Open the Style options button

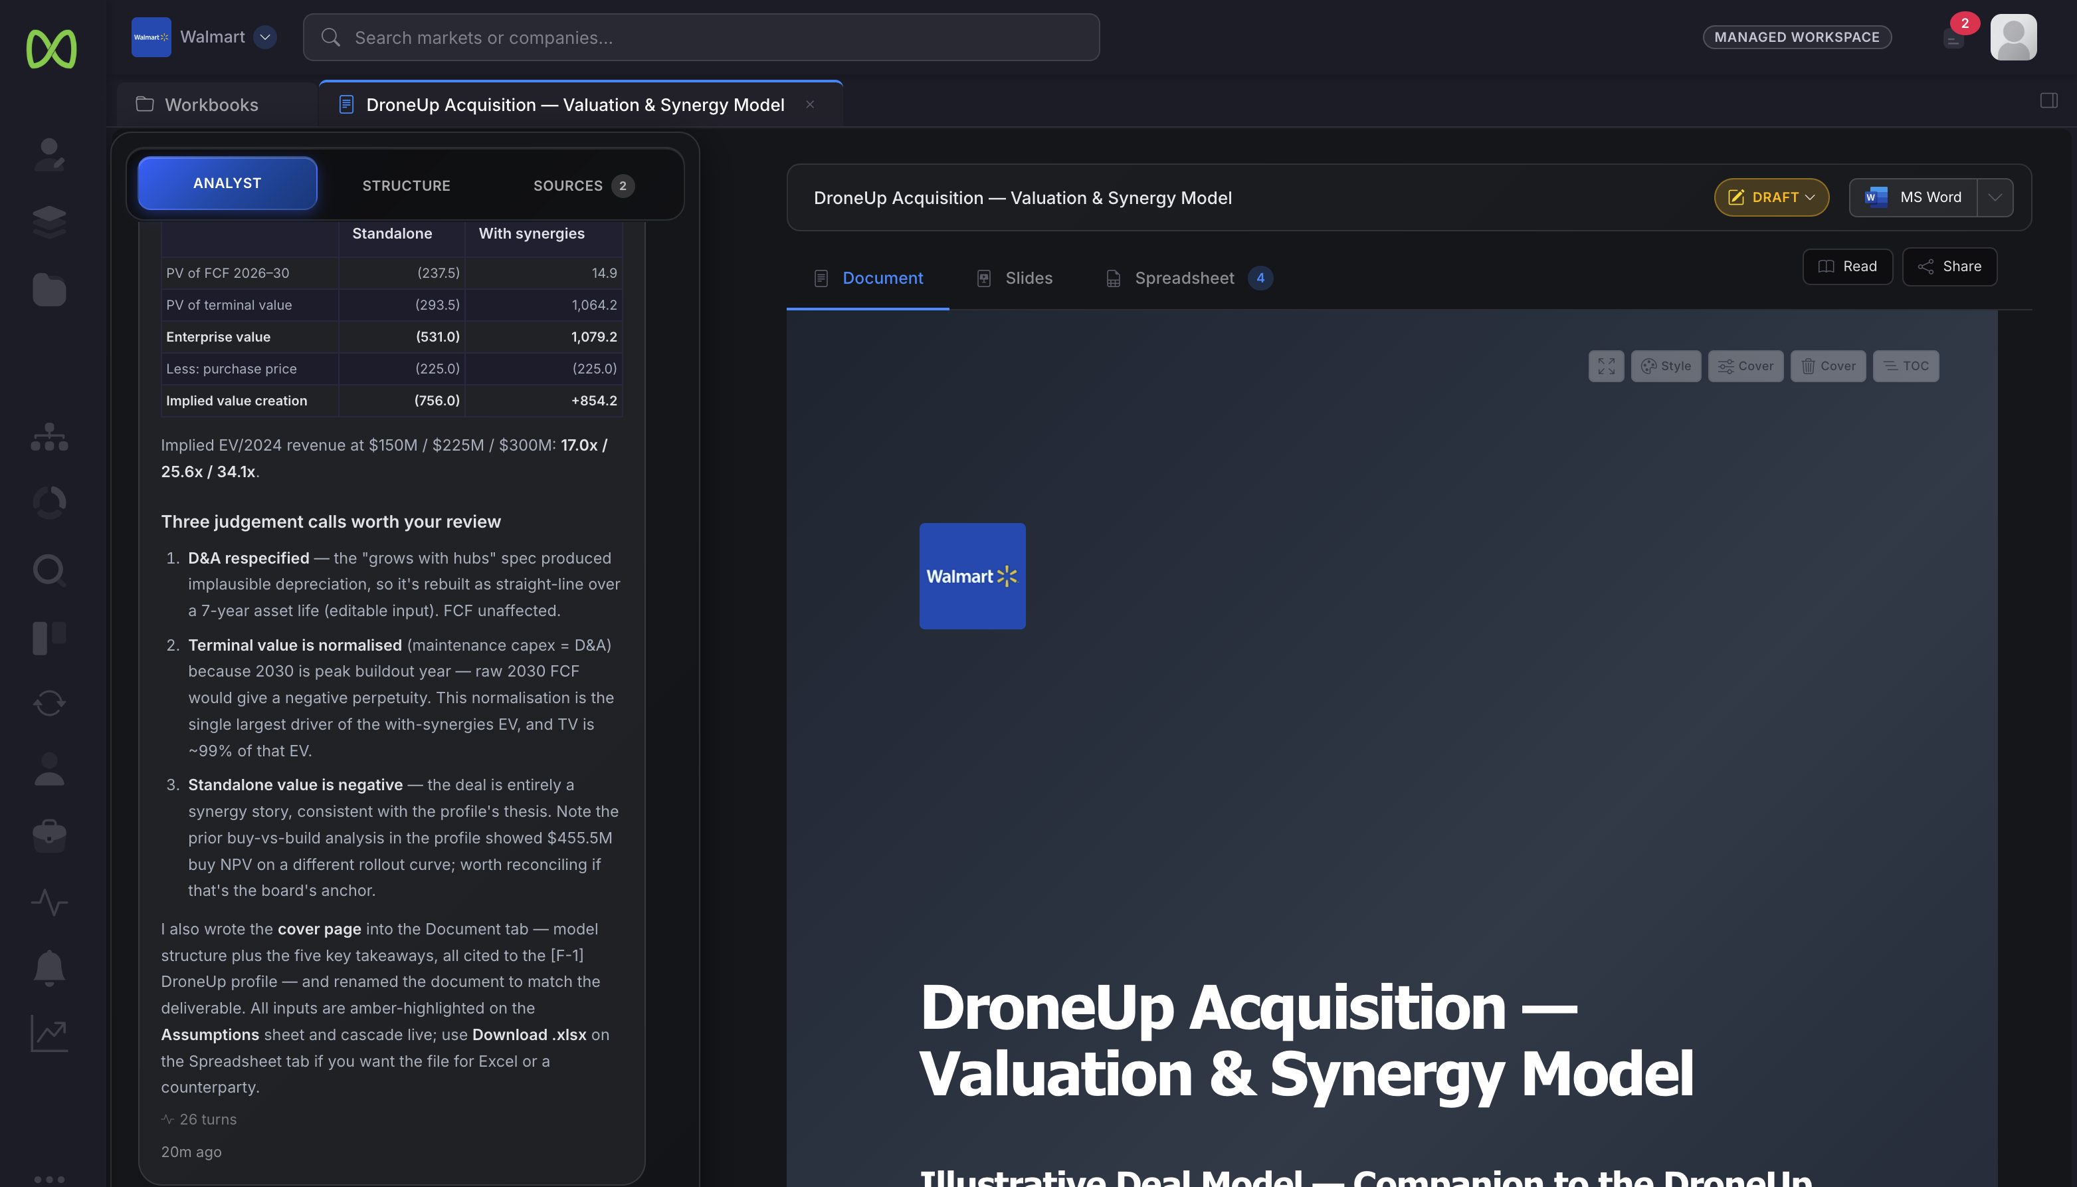click(1666, 366)
